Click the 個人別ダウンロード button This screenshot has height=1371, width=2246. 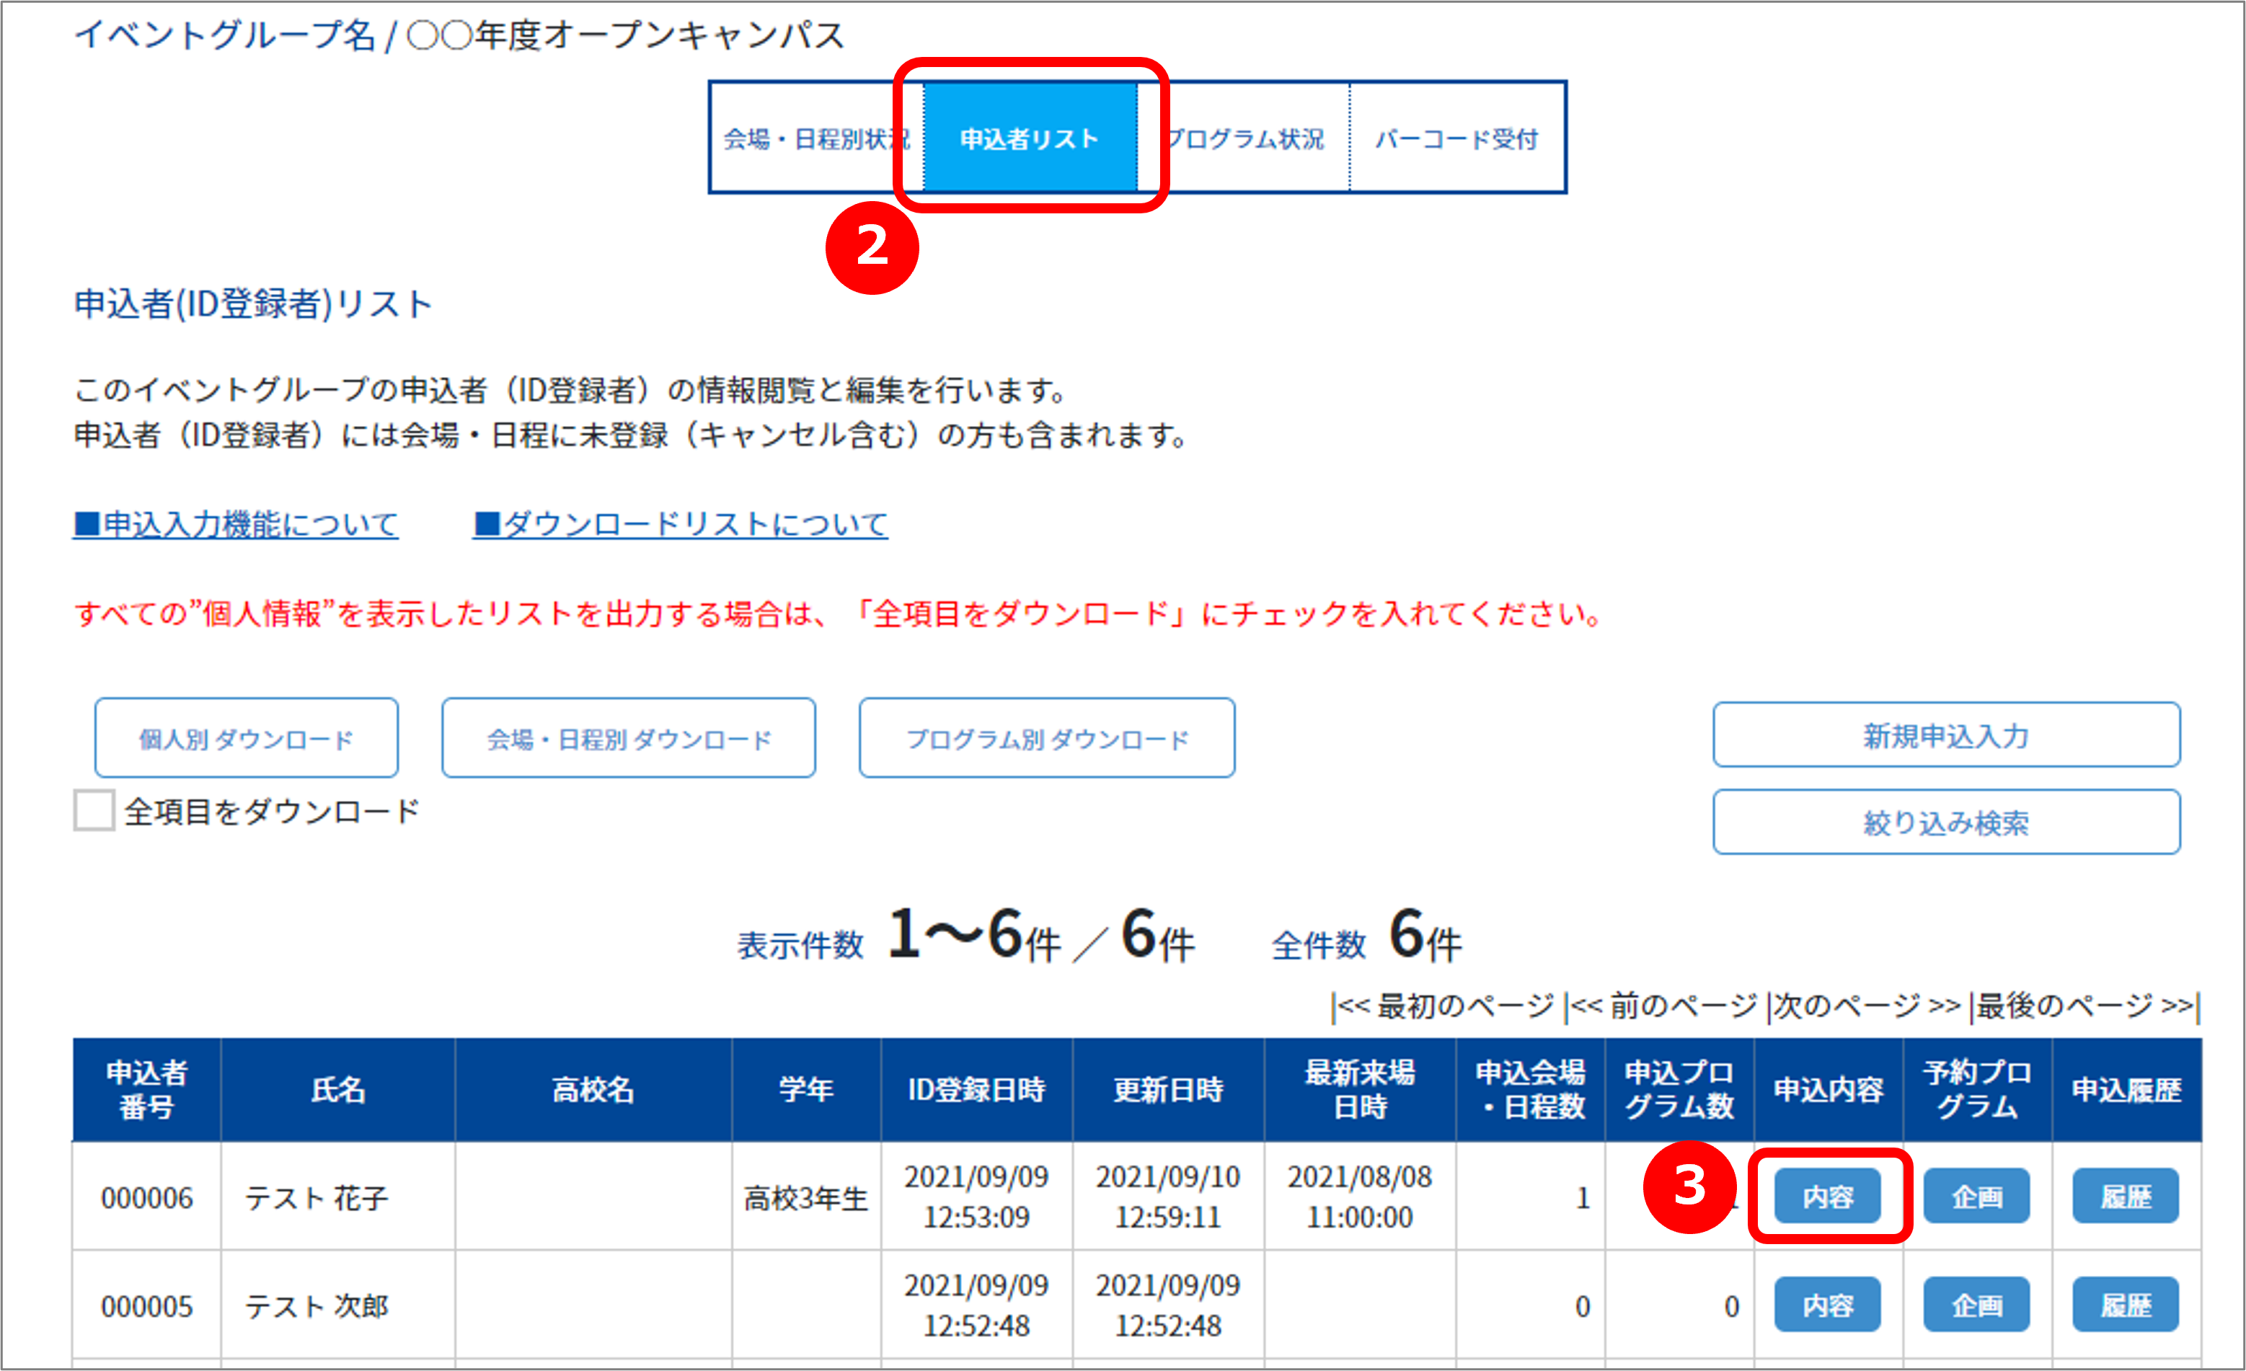(x=246, y=738)
